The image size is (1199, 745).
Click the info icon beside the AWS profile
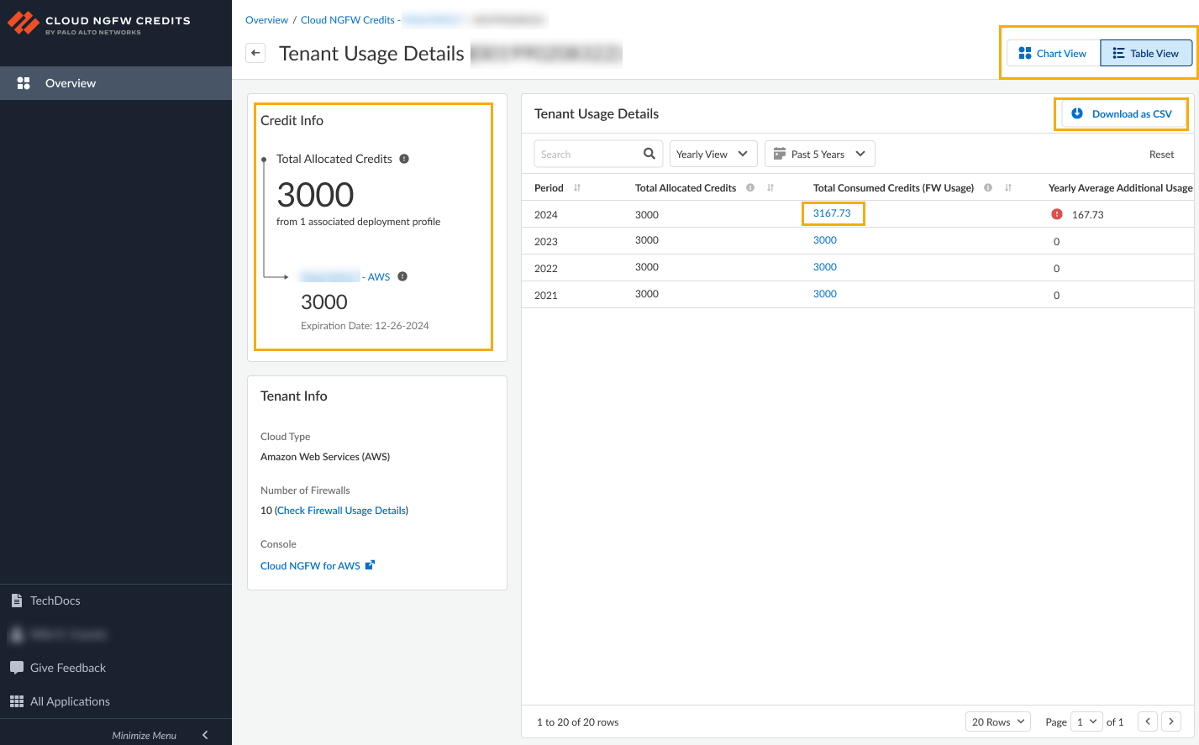tap(402, 276)
